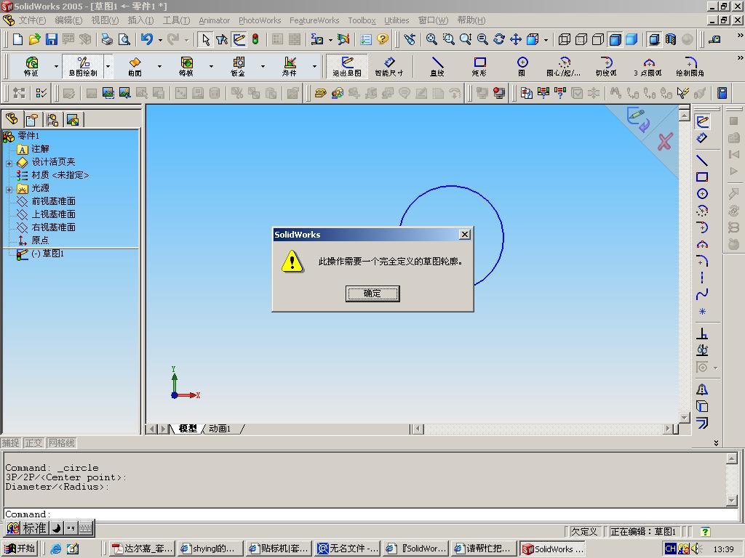Expand the 光源 lighting tree node
745x558 pixels.
click(9, 190)
